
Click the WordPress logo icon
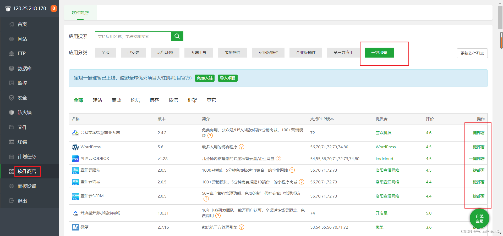click(75, 147)
